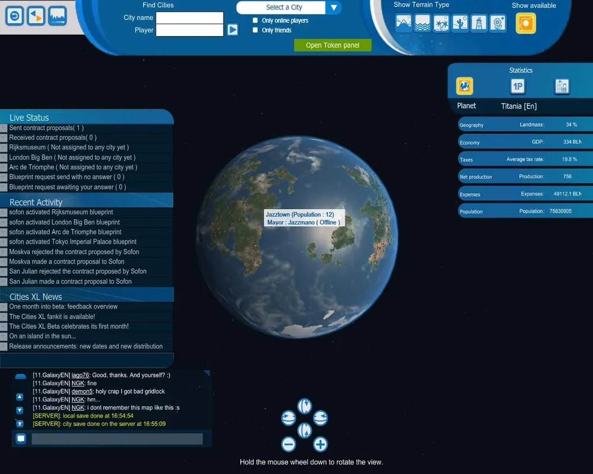The height and width of the screenshot is (474, 593).
Task: Click the blue tab above the chat arrows
Action: (20, 376)
